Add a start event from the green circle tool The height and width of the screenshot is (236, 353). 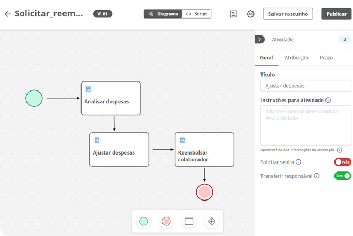click(x=143, y=221)
